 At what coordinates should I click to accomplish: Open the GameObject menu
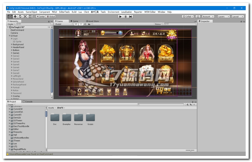31,12
